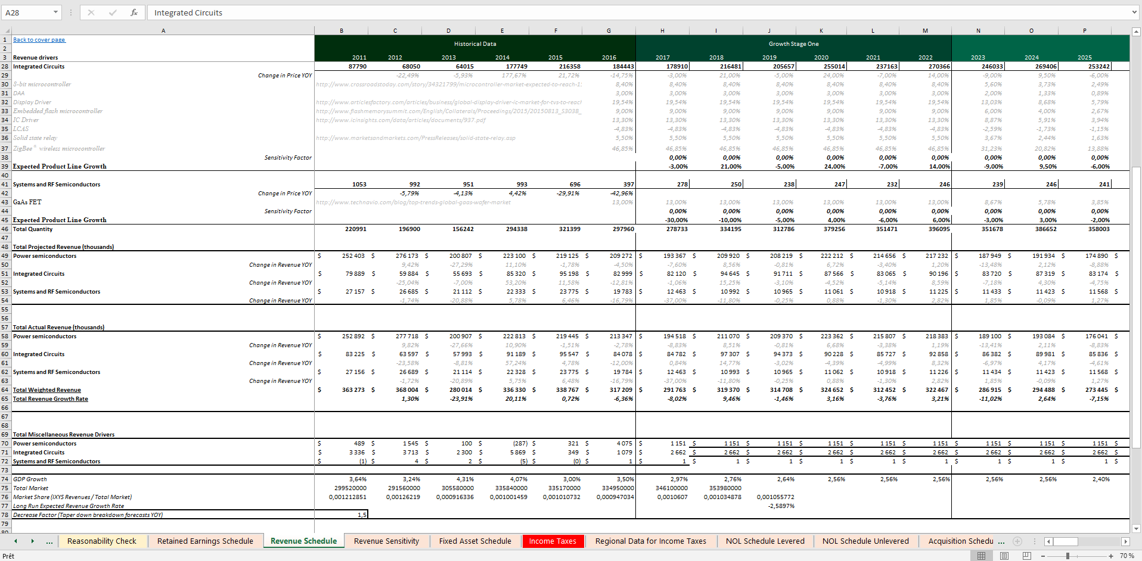This screenshot has height=561, width=1142.
Task: Open the Retained Earnings Schedule tab
Action: (205, 541)
